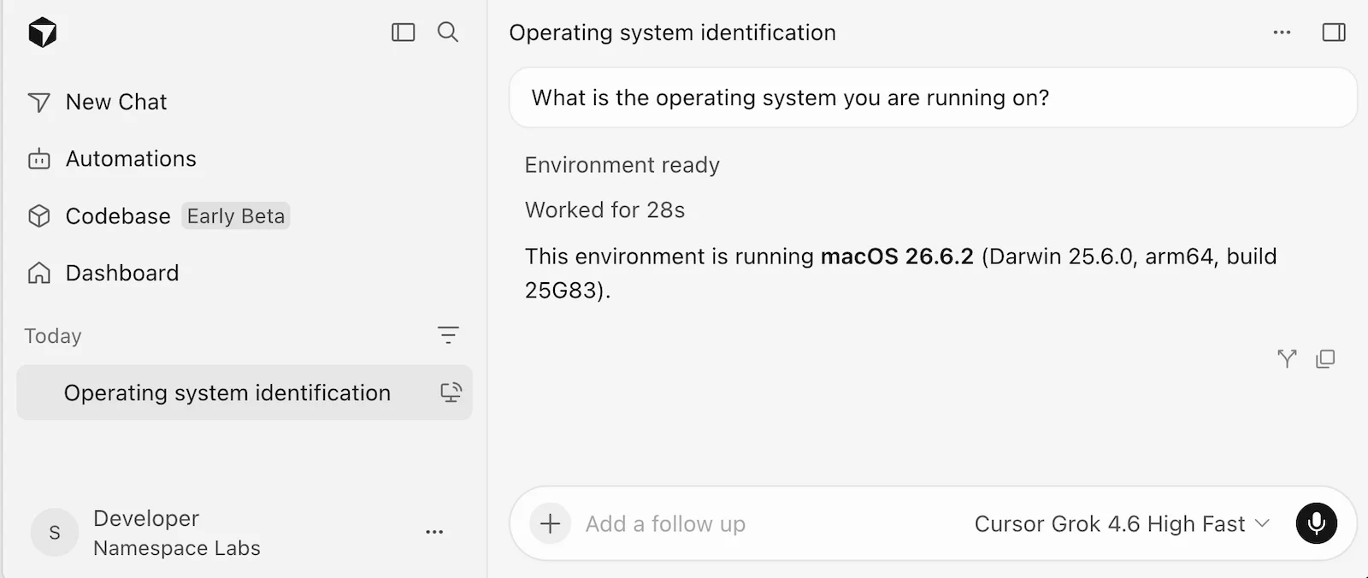The height and width of the screenshot is (578, 1368).
Task: Add an attachment with the plus button
Action: point(551,523)
